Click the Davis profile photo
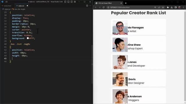This screenshot has width=186, height=104. [120, 79]
